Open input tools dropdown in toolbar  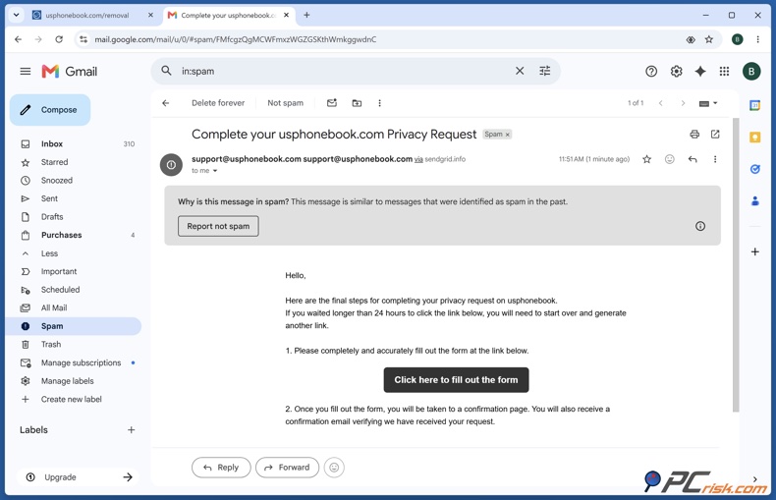[708, 103]
